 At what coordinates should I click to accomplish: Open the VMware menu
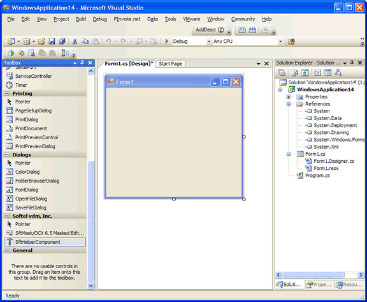(x=191, y=19)
